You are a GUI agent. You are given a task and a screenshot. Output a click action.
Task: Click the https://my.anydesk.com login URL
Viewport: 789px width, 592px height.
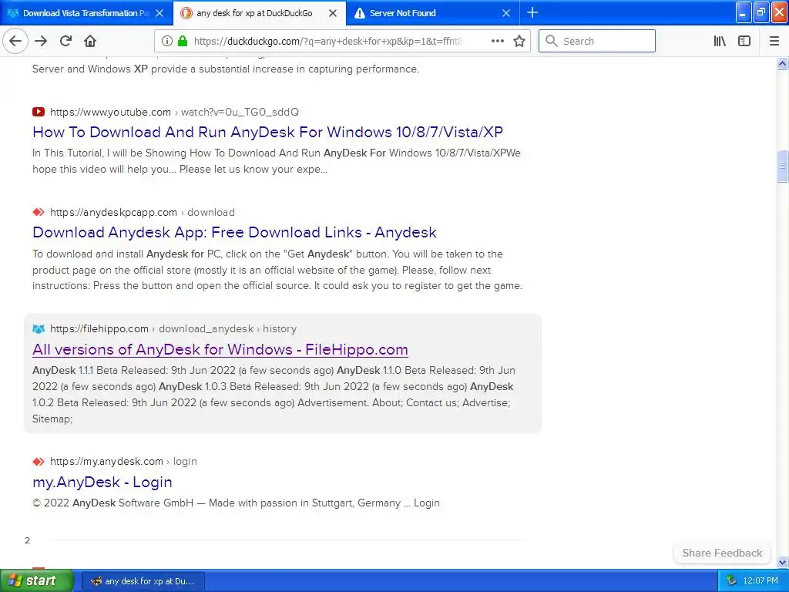coord(123,461)
